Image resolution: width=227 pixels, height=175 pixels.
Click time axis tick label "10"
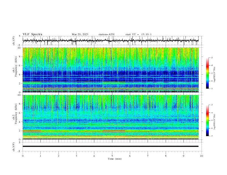coord(201,156)
